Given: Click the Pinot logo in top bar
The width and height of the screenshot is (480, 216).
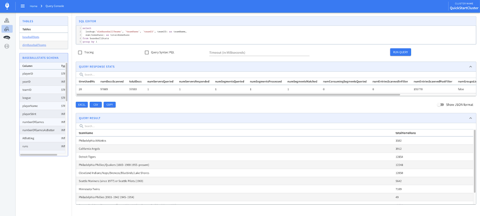Looking at the screenshot, I should (x=7, y=6).
